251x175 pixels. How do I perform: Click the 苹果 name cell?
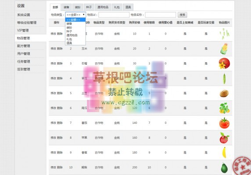(x=84, y=138)
